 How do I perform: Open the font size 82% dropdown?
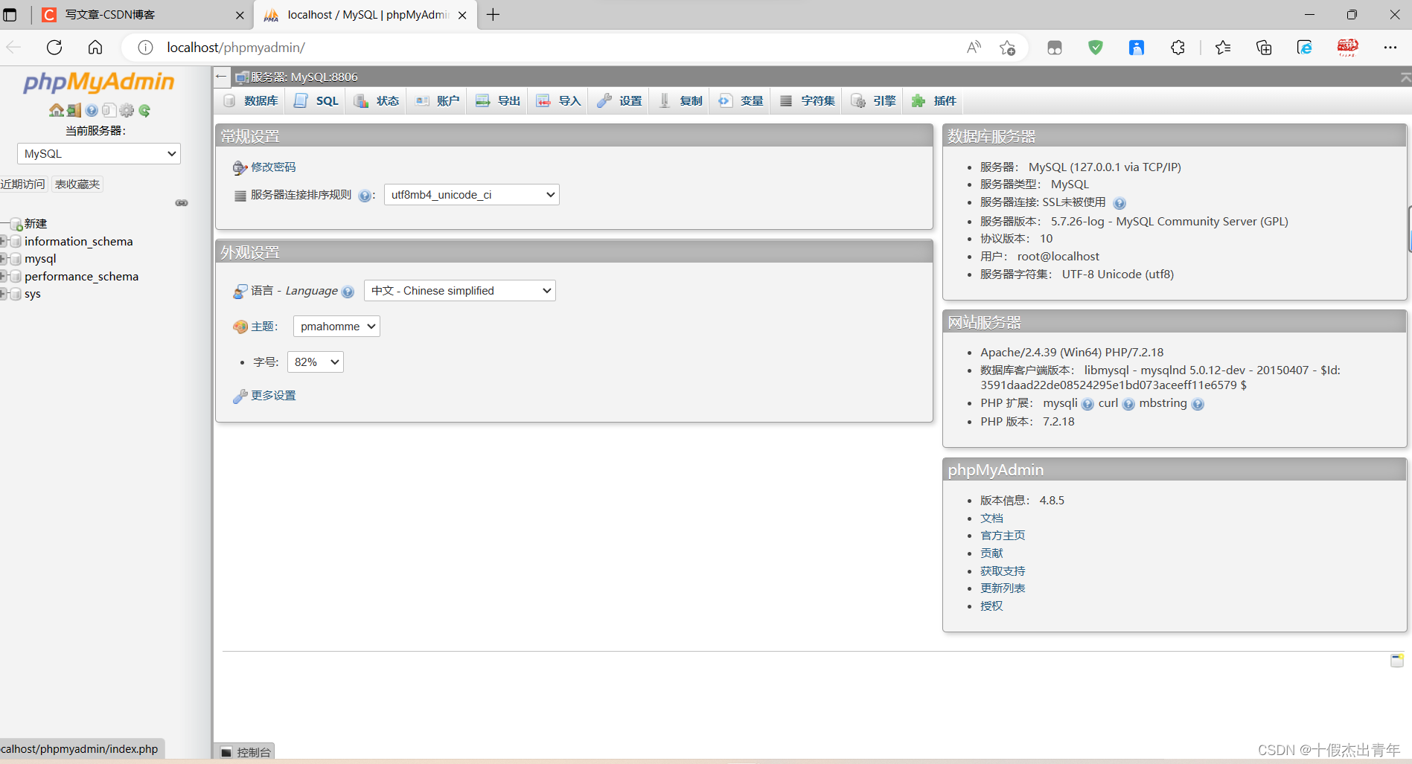click(x=316, y=362)
